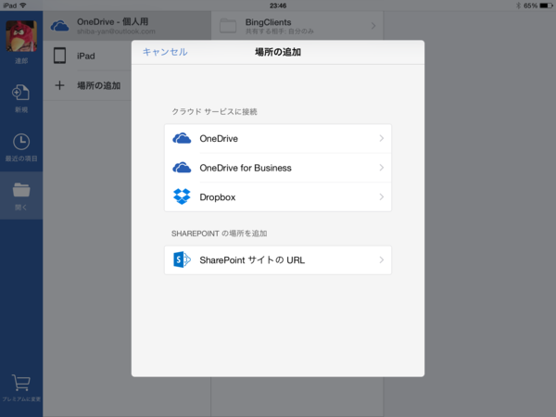Click the 場所の追加 dialog title
This screenshot has width=556, height=417.
[x=278, y=52]
